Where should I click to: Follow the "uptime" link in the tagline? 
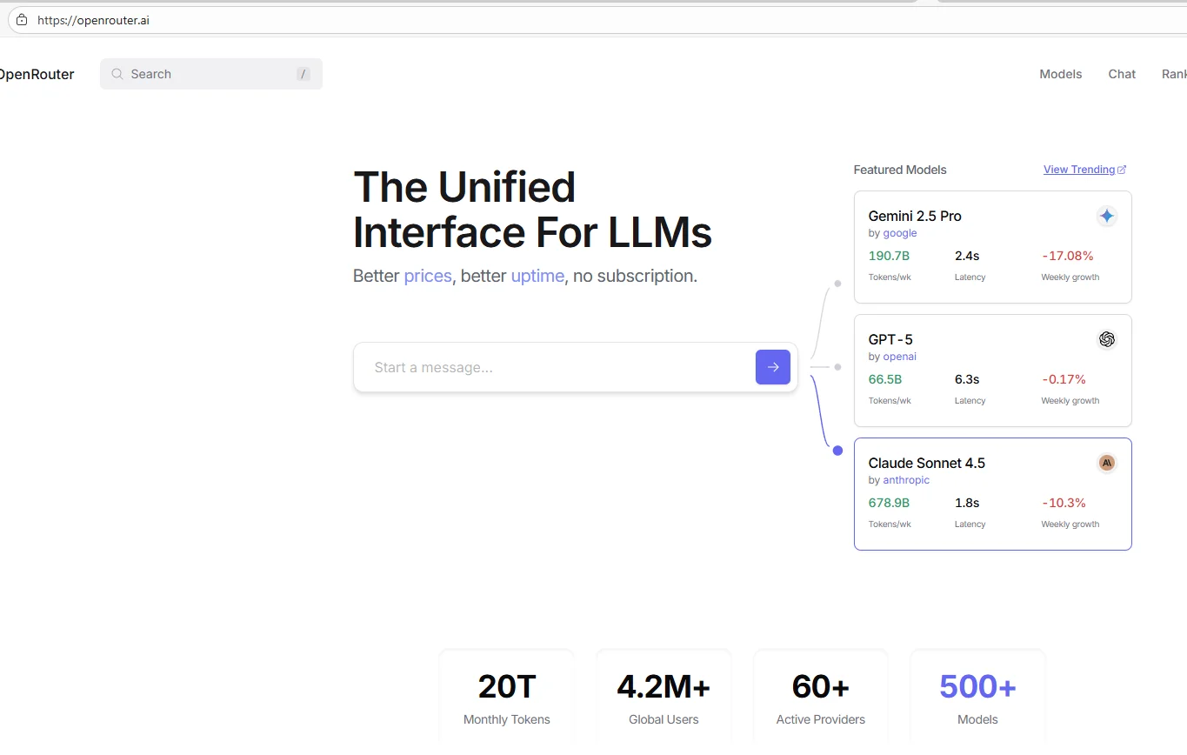point(537,277)
